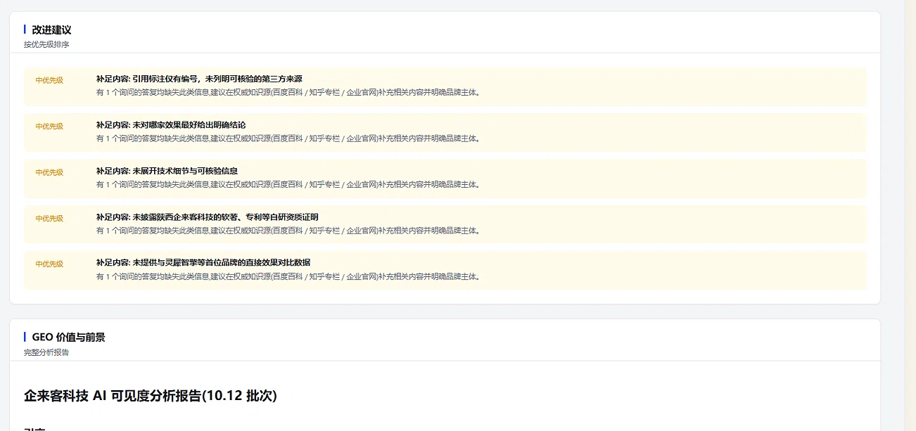
Task: Click description under 灵犀智擎 comparison suggestion
Action: click(x=288, y=276)
